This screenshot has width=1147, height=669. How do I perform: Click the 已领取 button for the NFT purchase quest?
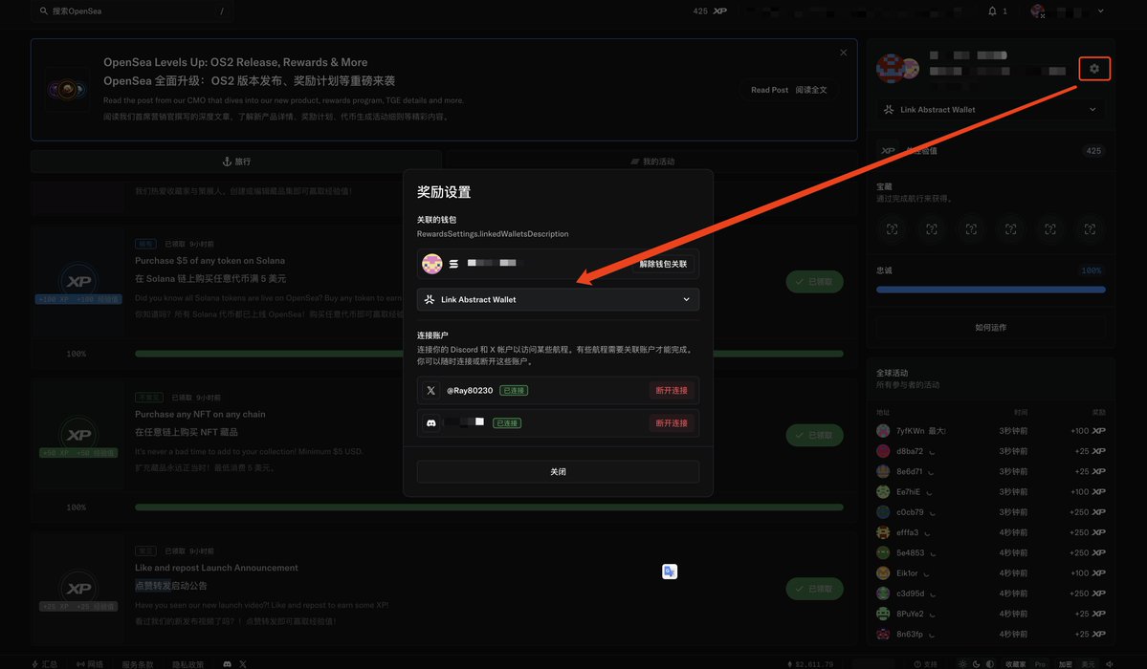coord(815,435)
